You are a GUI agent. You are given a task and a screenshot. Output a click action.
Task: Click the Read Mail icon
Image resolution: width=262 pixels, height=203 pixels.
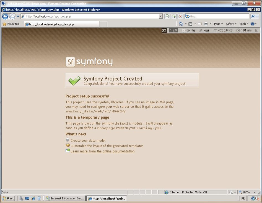pyautogui.click(x=200, y=24)
